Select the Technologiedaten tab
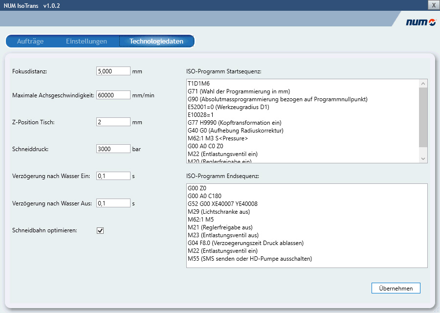The width and height of the screenshot is (440, 313). coord(156,41)
